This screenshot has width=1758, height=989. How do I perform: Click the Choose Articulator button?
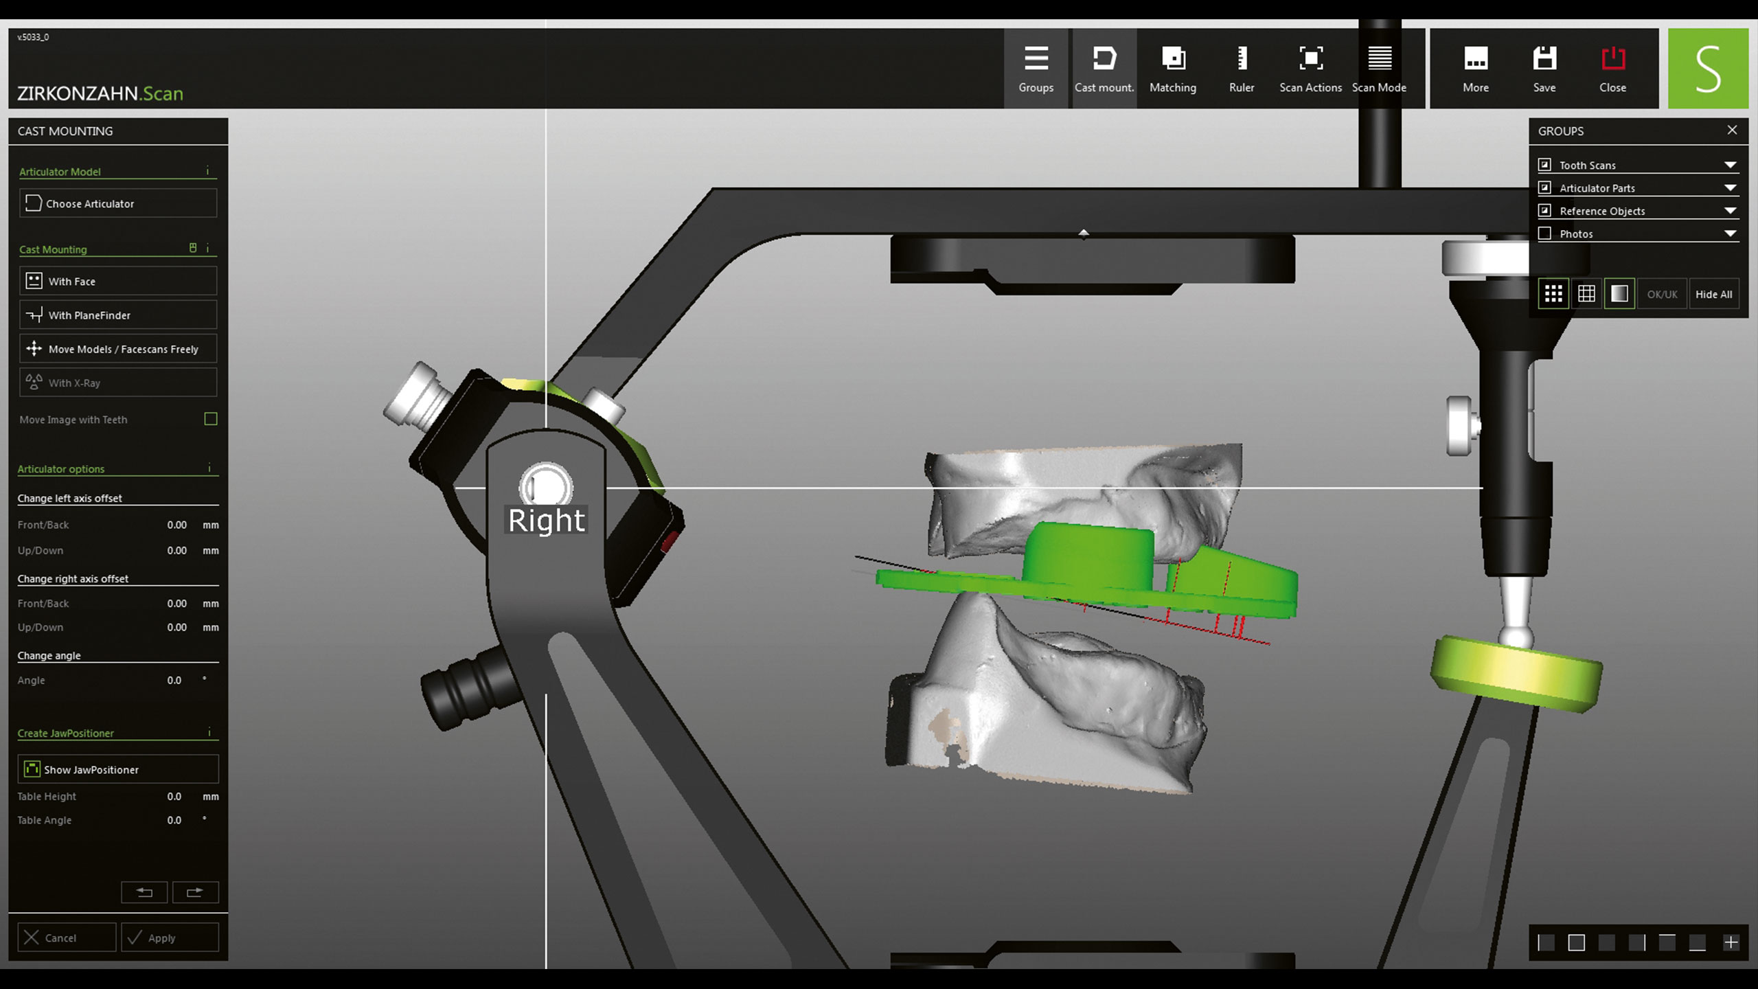118,203
